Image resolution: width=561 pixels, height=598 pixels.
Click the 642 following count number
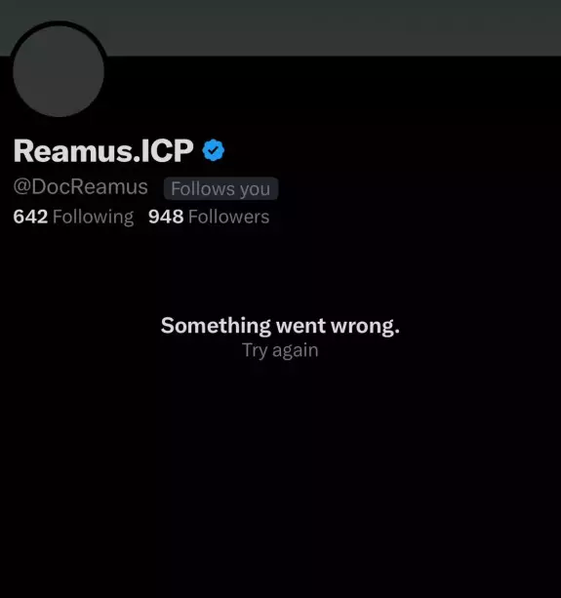(30, 217)
